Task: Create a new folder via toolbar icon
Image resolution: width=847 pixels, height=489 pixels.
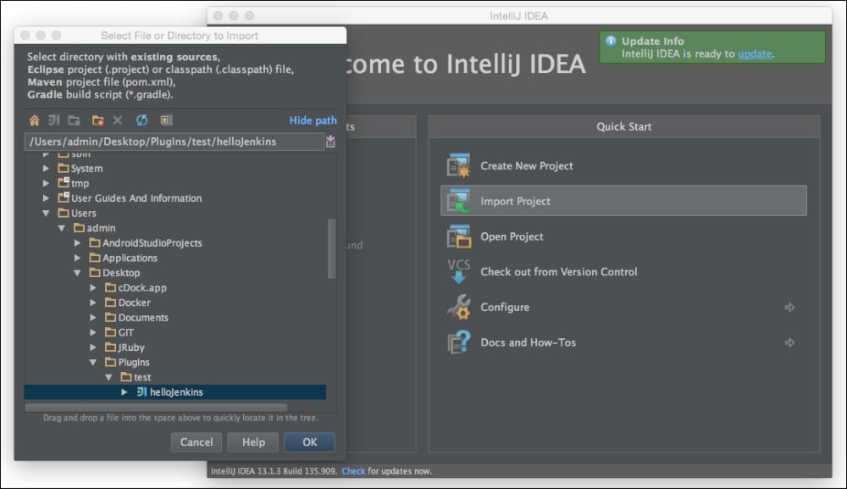Action: 97,120
